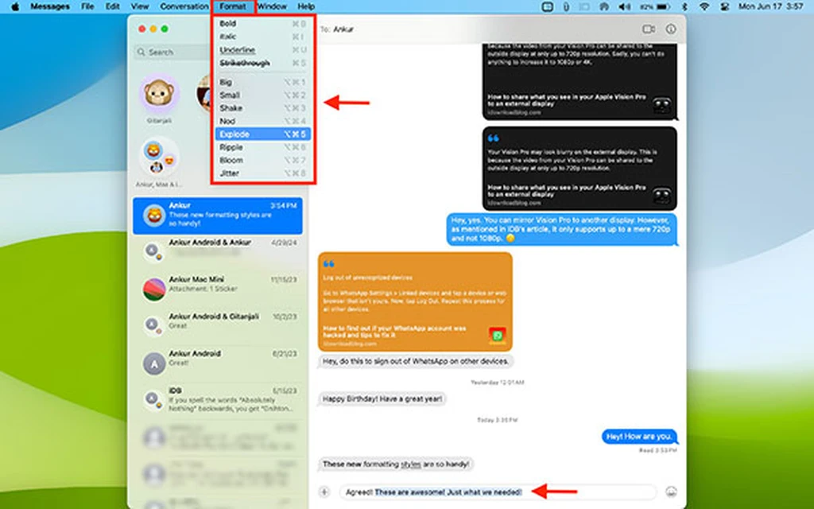The height and width of the screenshot is (509, 814).
Task: Apply Strikethrough to selected text
Action: point(262,63)
